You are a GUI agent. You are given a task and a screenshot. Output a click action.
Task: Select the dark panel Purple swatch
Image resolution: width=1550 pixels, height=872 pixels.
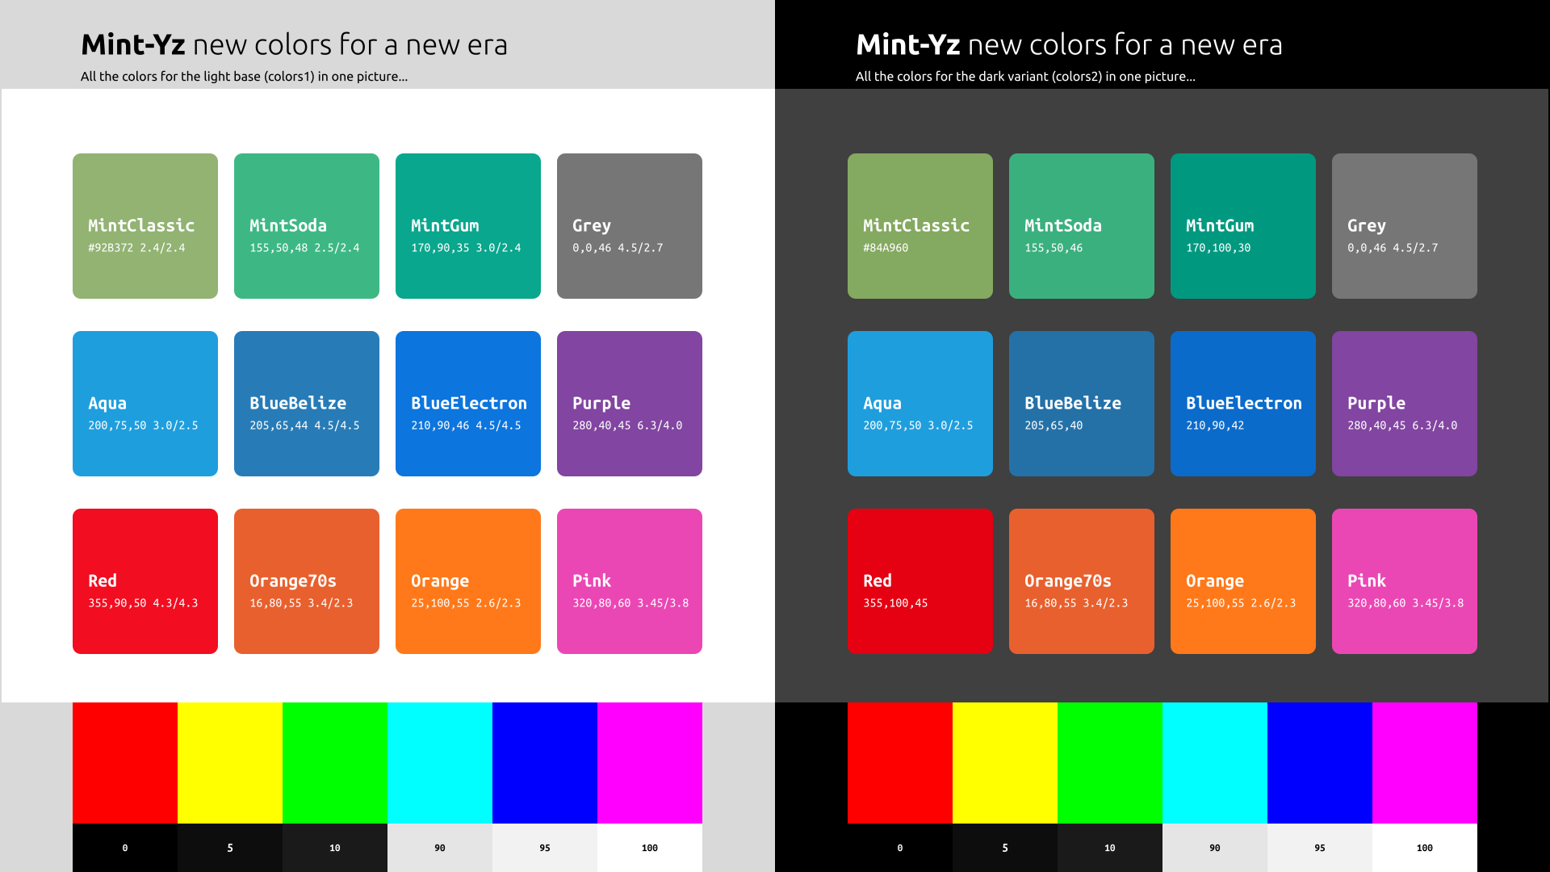point(1405,404)
